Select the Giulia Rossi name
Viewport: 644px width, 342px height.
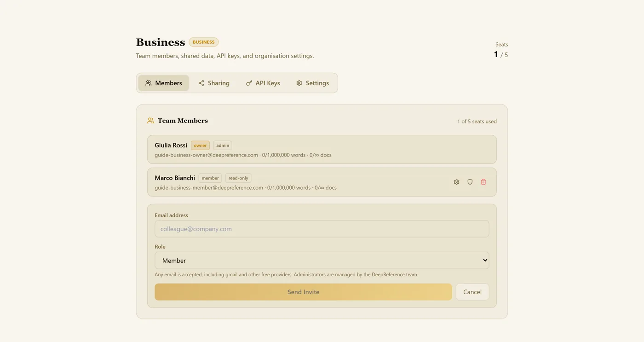click(171, 145)
